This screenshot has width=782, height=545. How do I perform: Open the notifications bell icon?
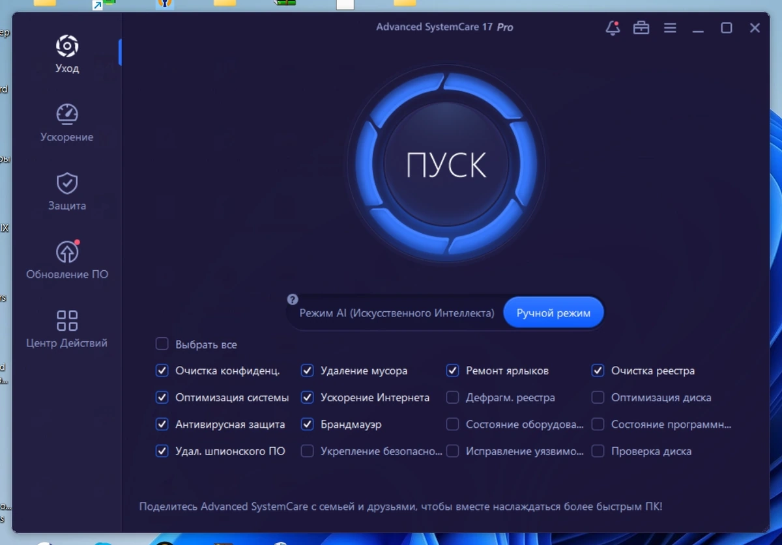613,28
